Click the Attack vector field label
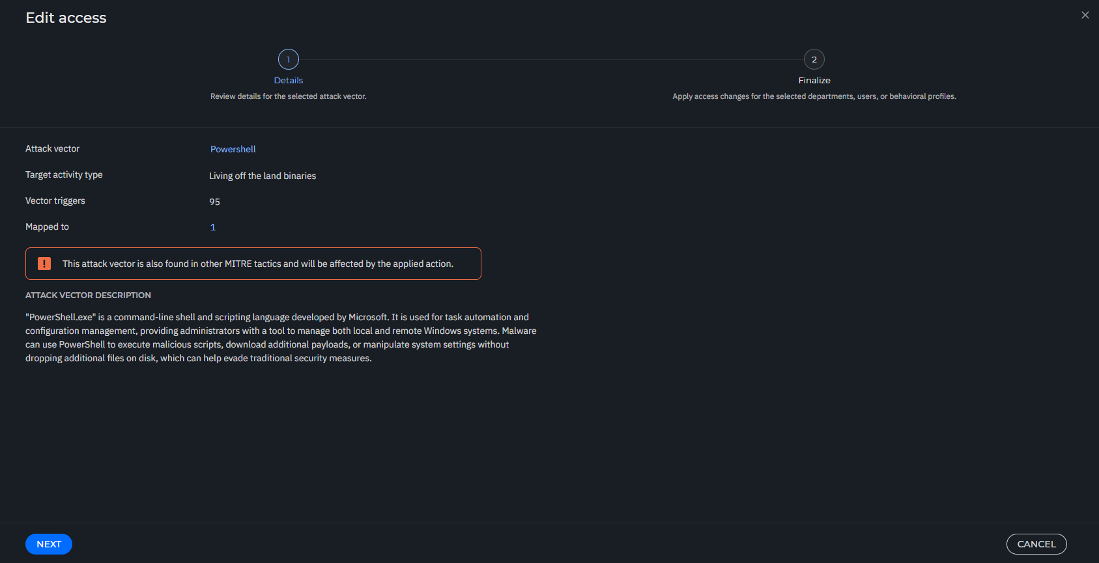1099x563 pixels. 52,149
